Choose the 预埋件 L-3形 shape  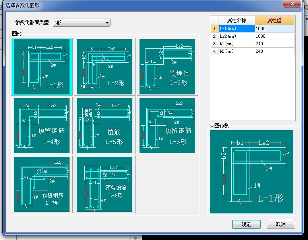click(167, 67)
